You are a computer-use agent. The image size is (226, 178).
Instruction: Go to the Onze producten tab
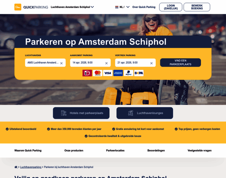tap(74, 150)
